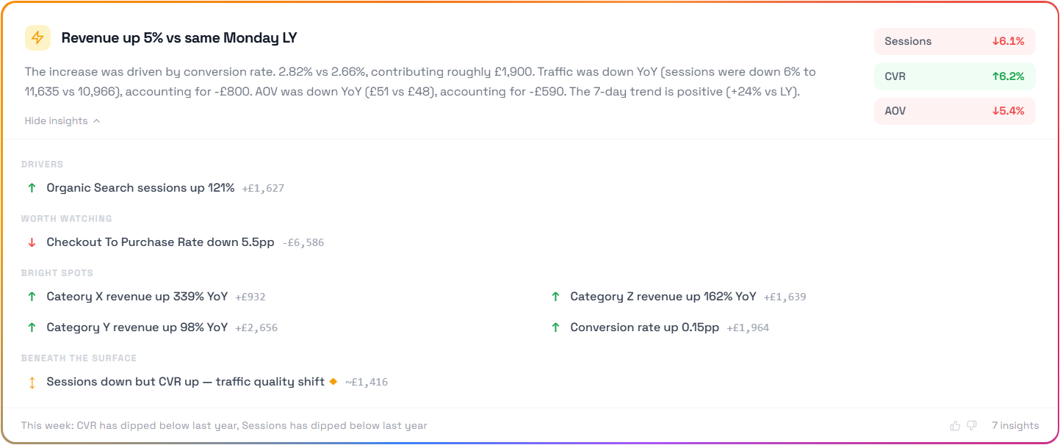Click the 7 insights count label

[1015, 425]
